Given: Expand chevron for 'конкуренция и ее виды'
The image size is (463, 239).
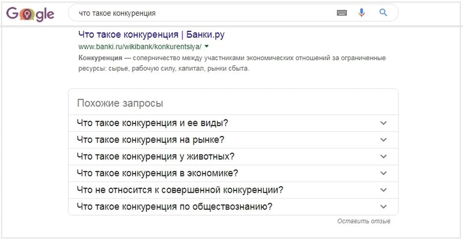Looking at the screenshot, I should [383, 123].
